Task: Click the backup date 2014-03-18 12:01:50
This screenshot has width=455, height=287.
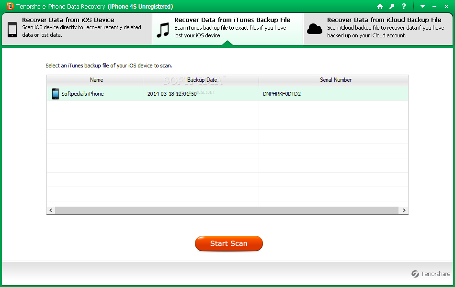Action: coord(172,94)
